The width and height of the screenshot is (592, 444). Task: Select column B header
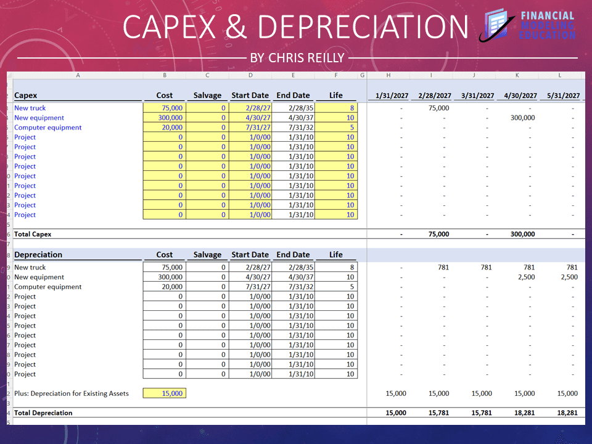tap(165, 75)
